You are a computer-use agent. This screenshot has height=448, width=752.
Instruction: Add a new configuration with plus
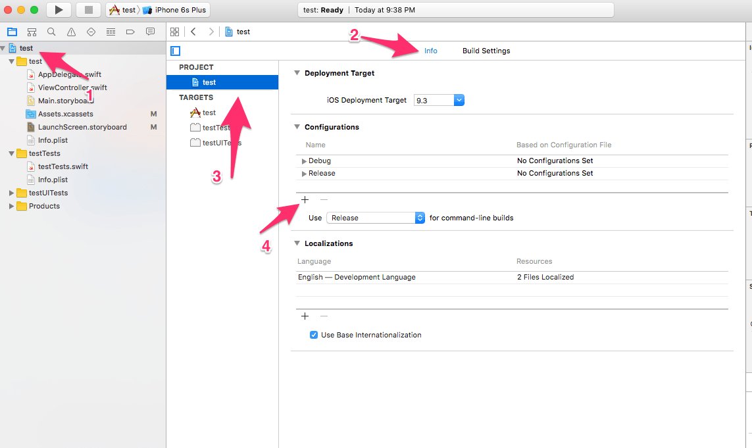click(x=305, y=199)
